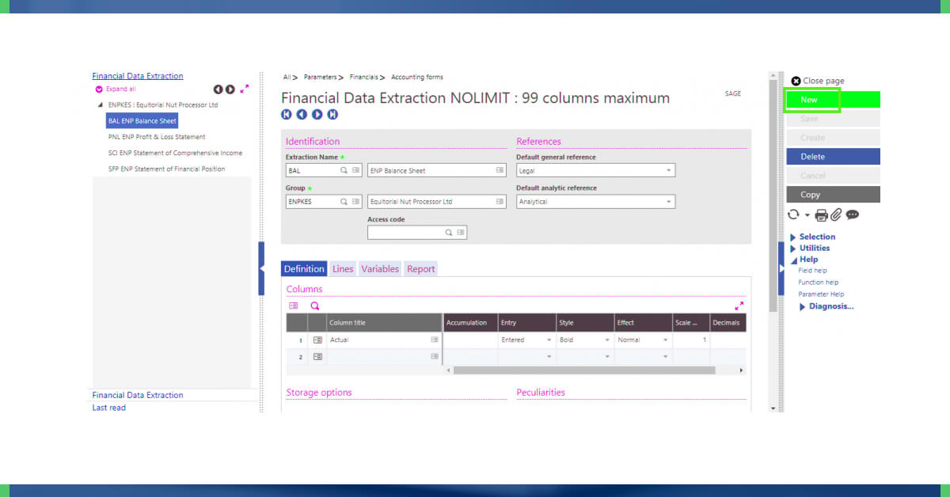Screen dimensions: 950x497
Task: Click Close page icon
Action: point(796,81)
